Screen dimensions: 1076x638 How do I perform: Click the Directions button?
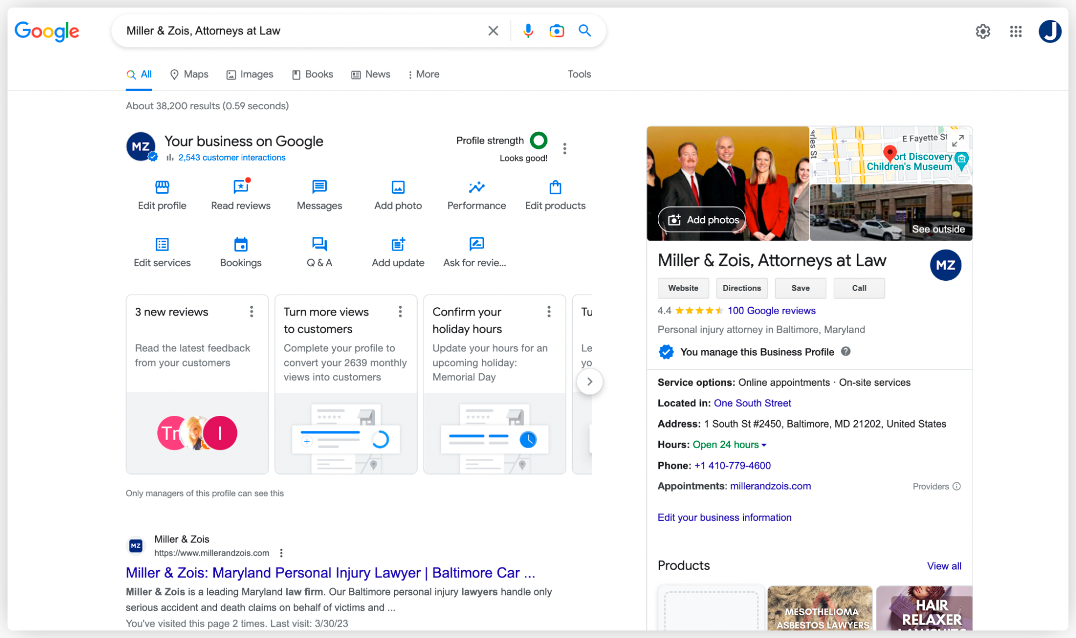click(741, 288)
